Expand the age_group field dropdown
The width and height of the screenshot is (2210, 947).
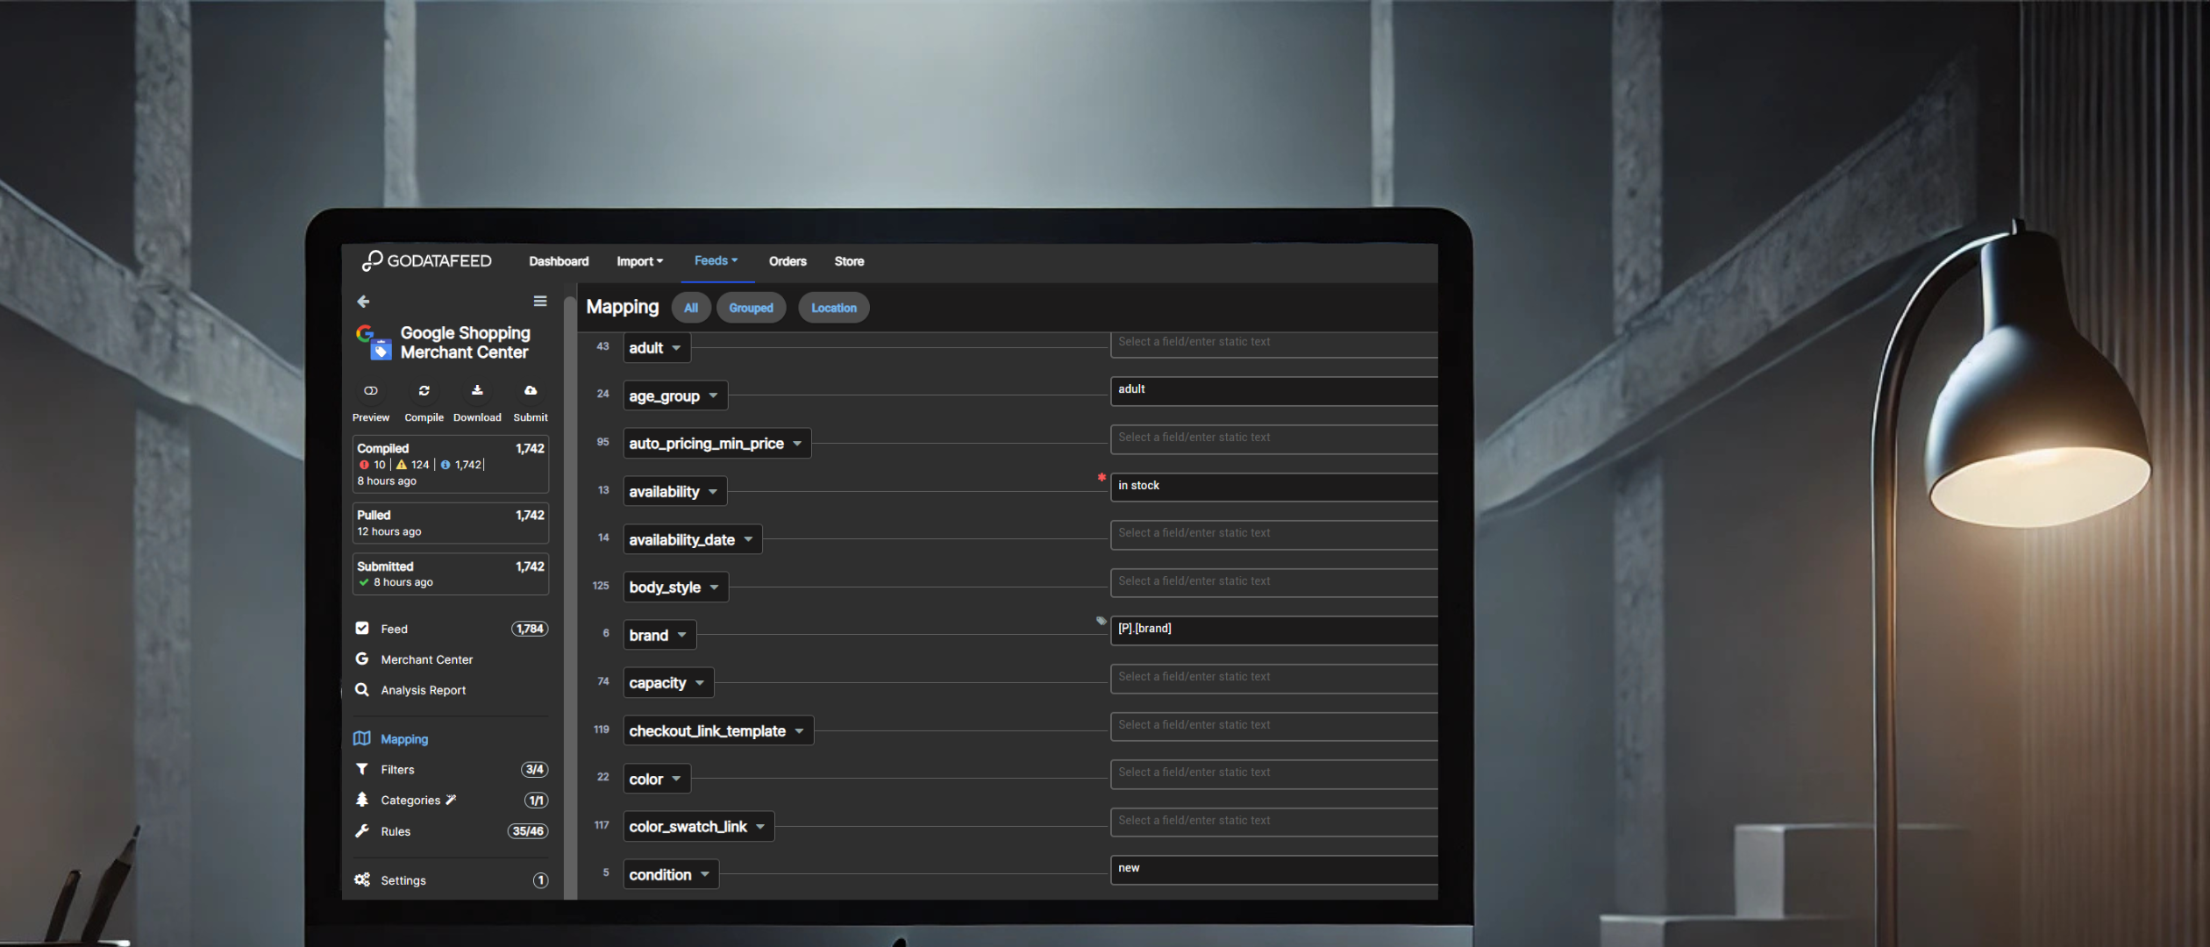coord(675,395)
